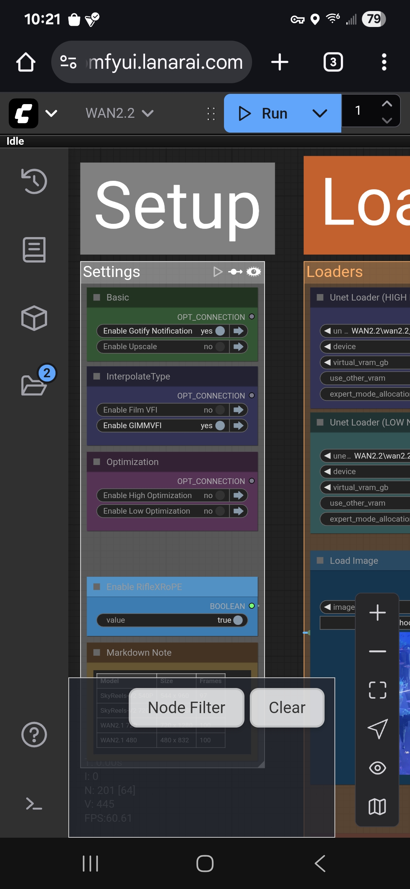Image resolution: width=410 pixels, height=889 pixels.
Task: Collapse the InterpolateType node
Action: 97,376
